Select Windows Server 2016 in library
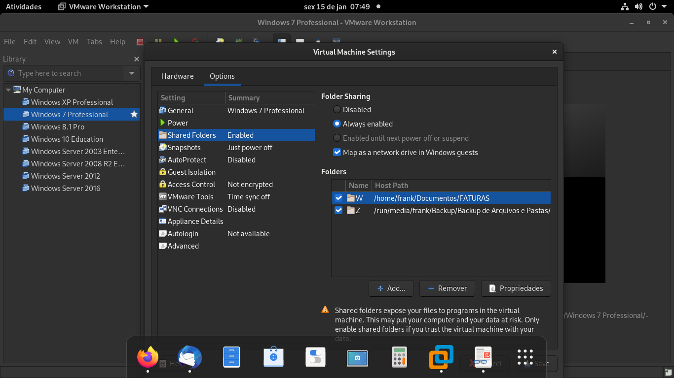Viewport: 674px width, 378px height. (72, 189)
